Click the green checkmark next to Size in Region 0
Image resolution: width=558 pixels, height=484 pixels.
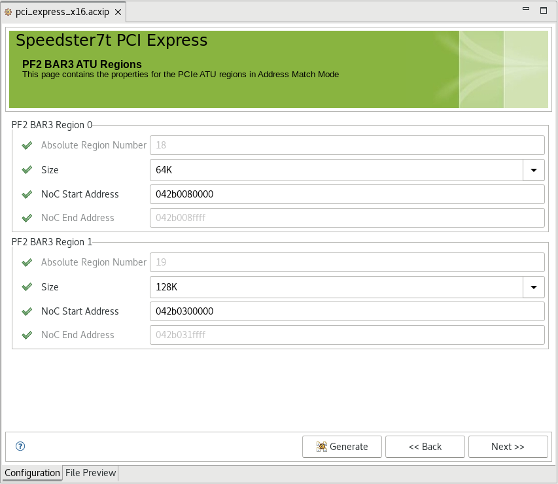[26, 170]
